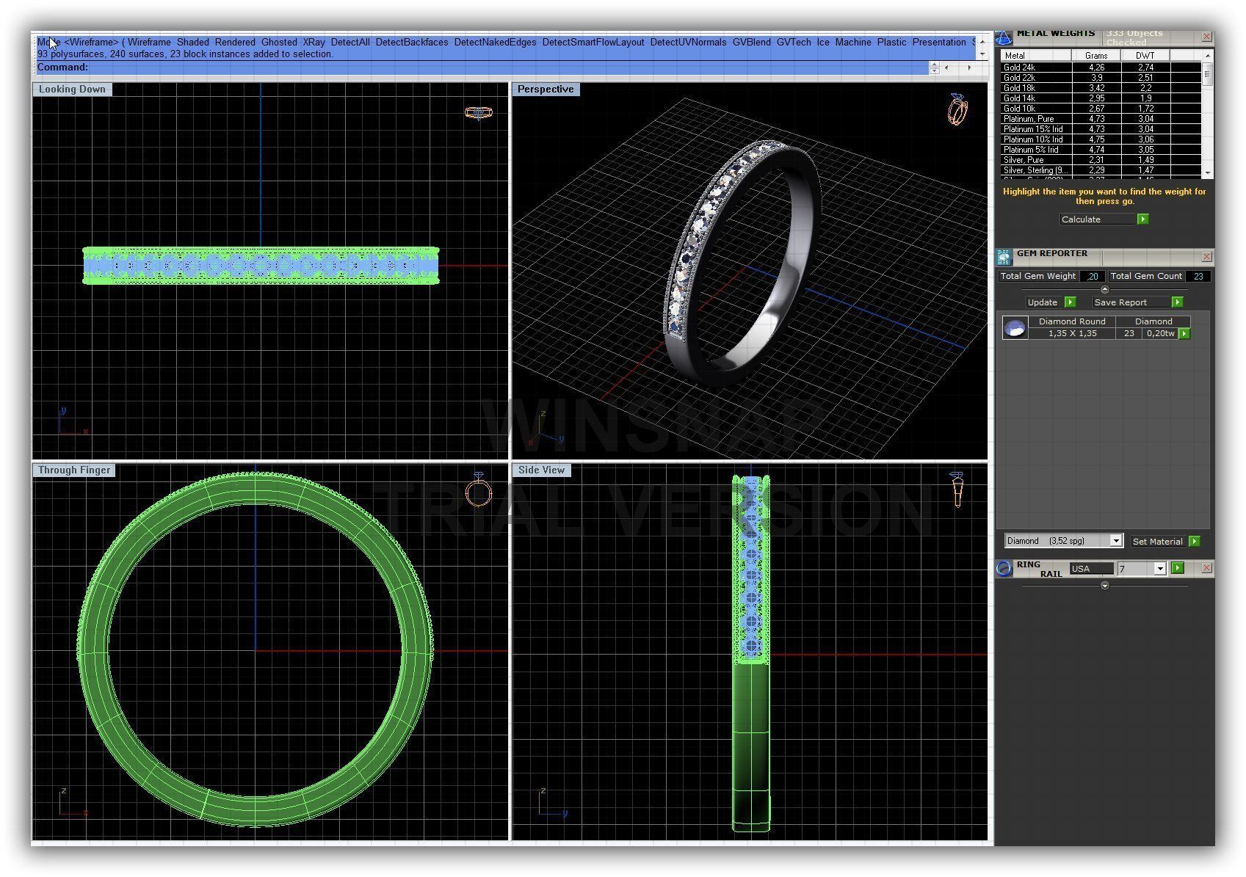Select GVTech display mode option
1246x877 pixels.
click(x=794, y=43)
